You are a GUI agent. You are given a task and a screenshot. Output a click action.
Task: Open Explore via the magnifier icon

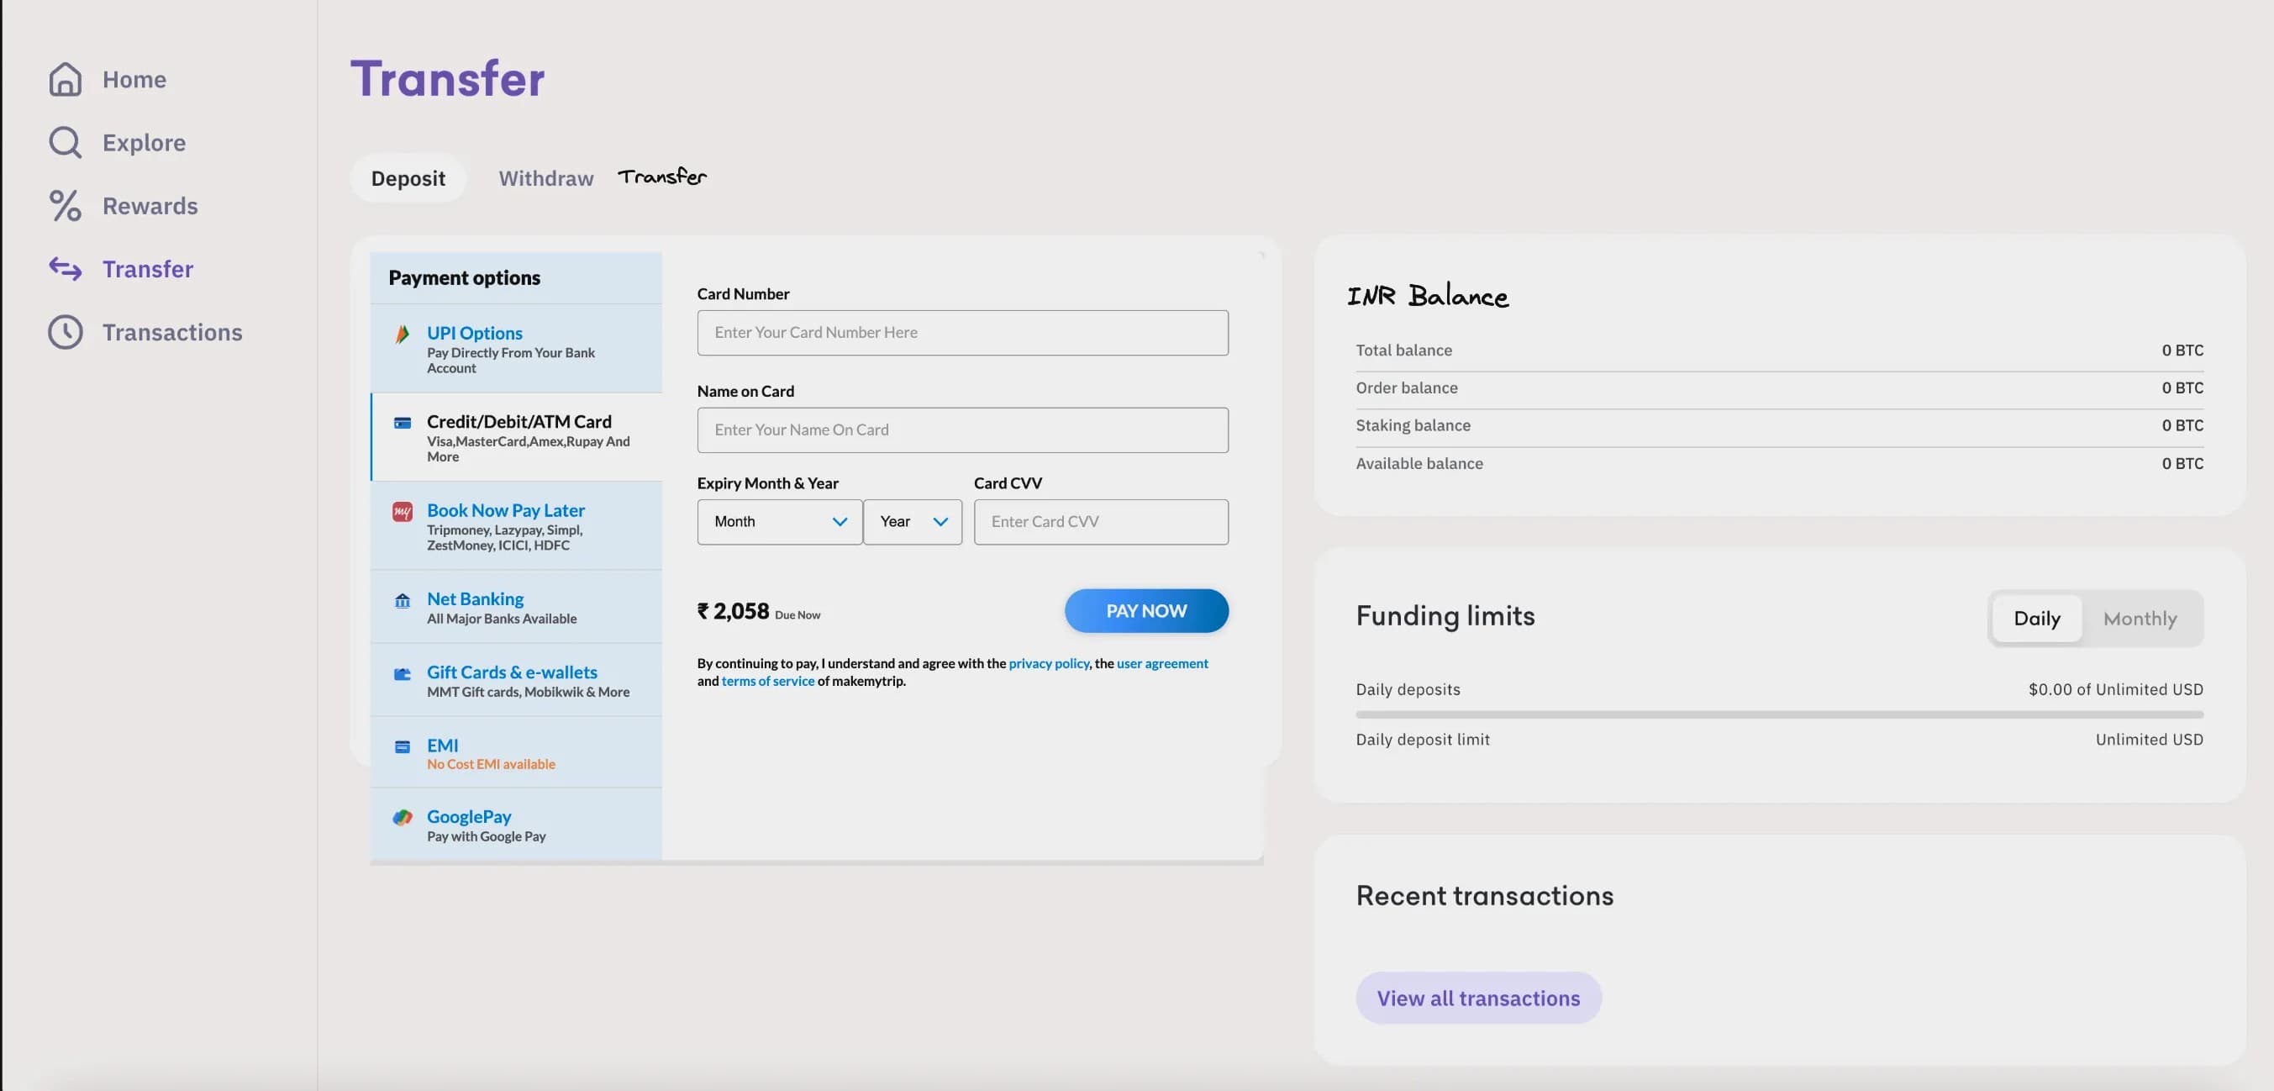pos(66,141)
